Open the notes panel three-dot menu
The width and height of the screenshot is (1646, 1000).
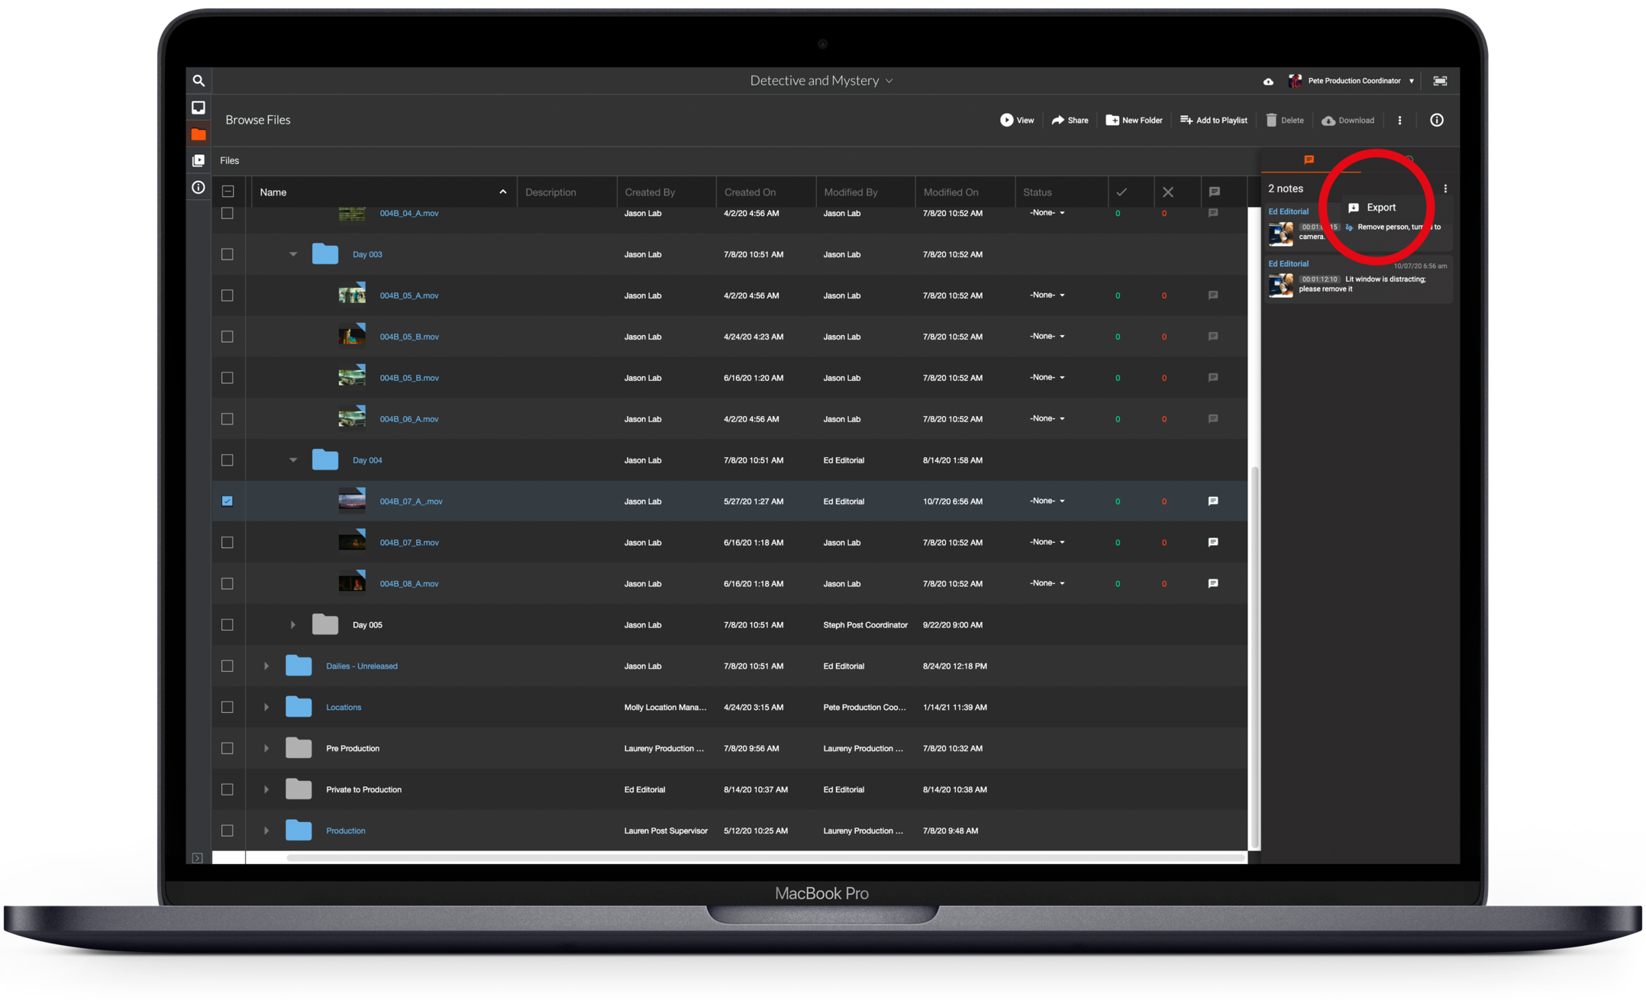coord(1444,189)
